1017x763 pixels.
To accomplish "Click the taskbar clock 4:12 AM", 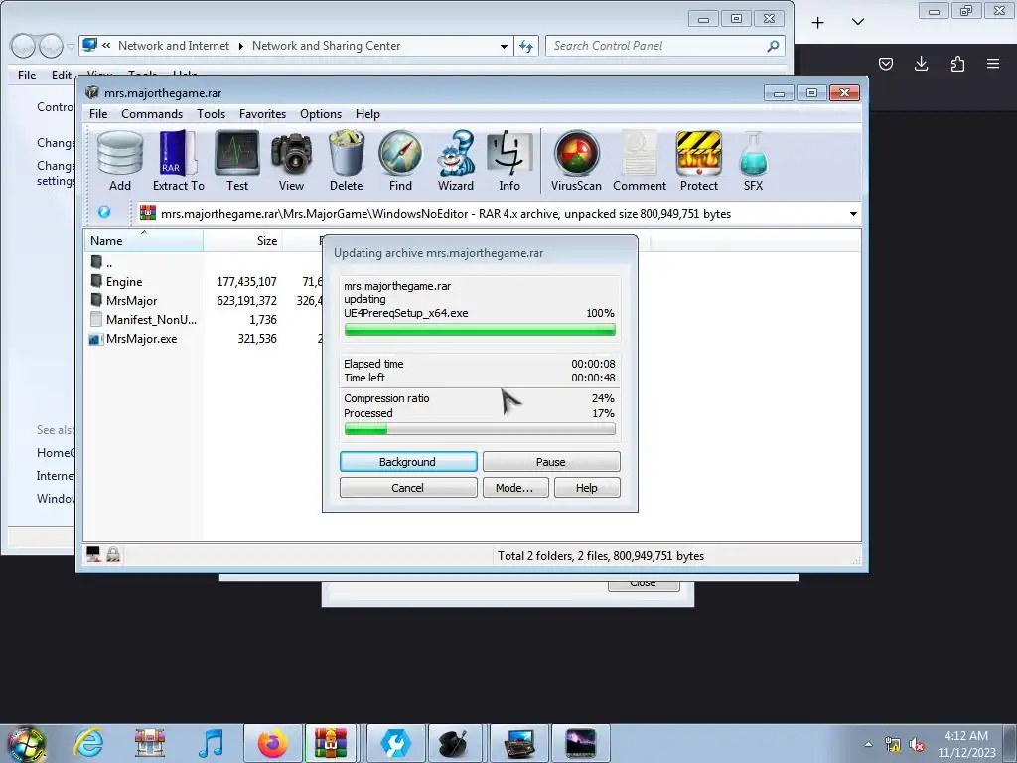I will coord(965,736).
